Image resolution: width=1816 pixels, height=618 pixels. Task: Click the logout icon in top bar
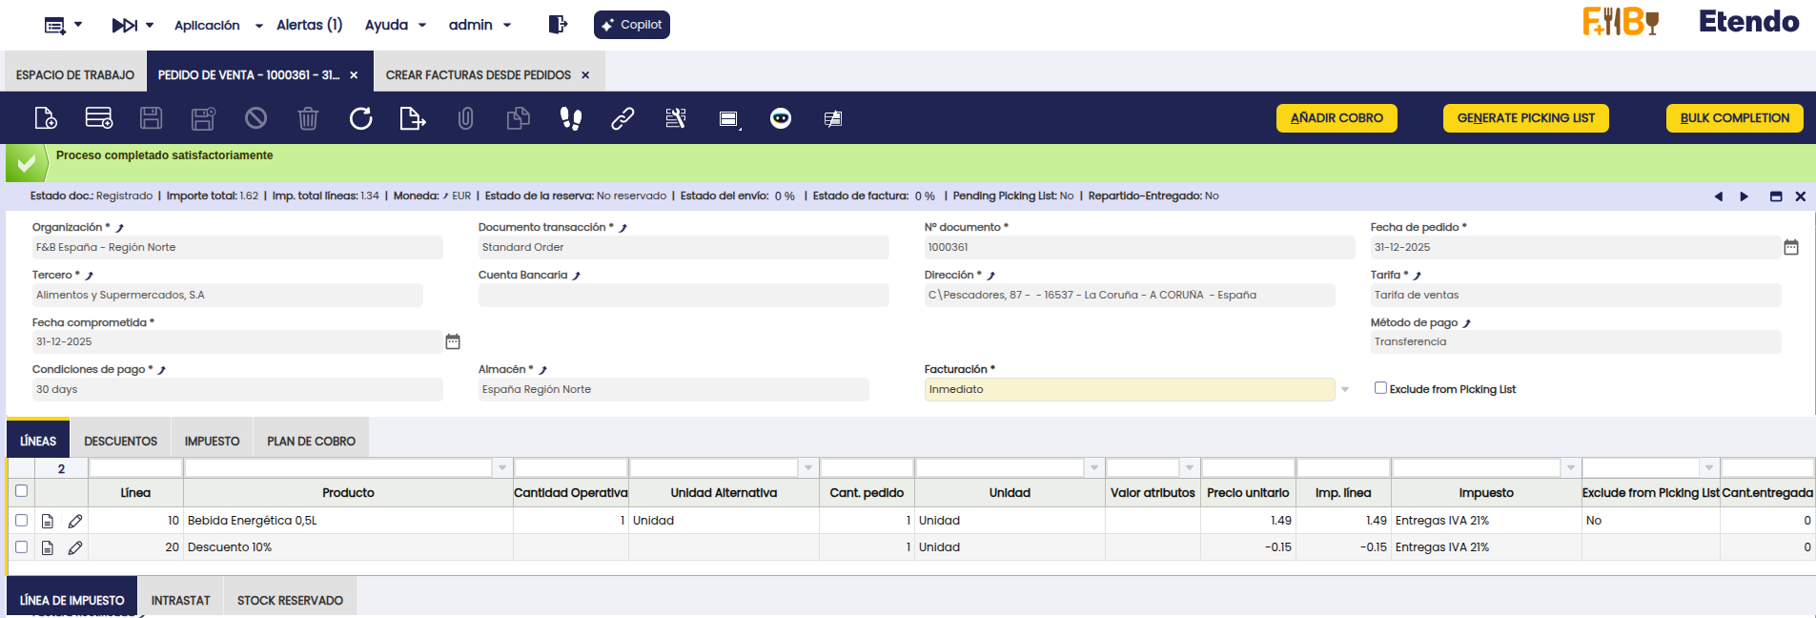(x=558, y=25)
